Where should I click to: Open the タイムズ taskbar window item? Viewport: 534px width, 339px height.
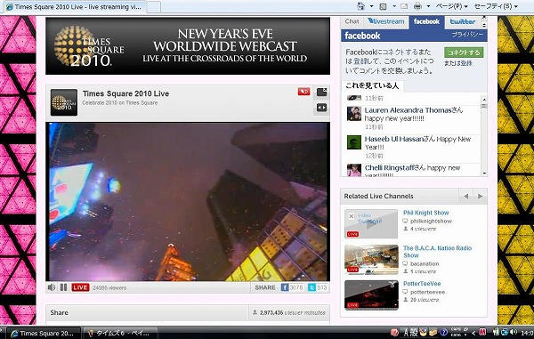point(120,333)
